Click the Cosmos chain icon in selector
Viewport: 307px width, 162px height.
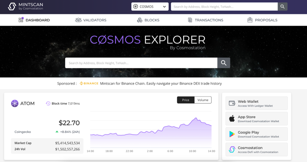coord(135,7)
